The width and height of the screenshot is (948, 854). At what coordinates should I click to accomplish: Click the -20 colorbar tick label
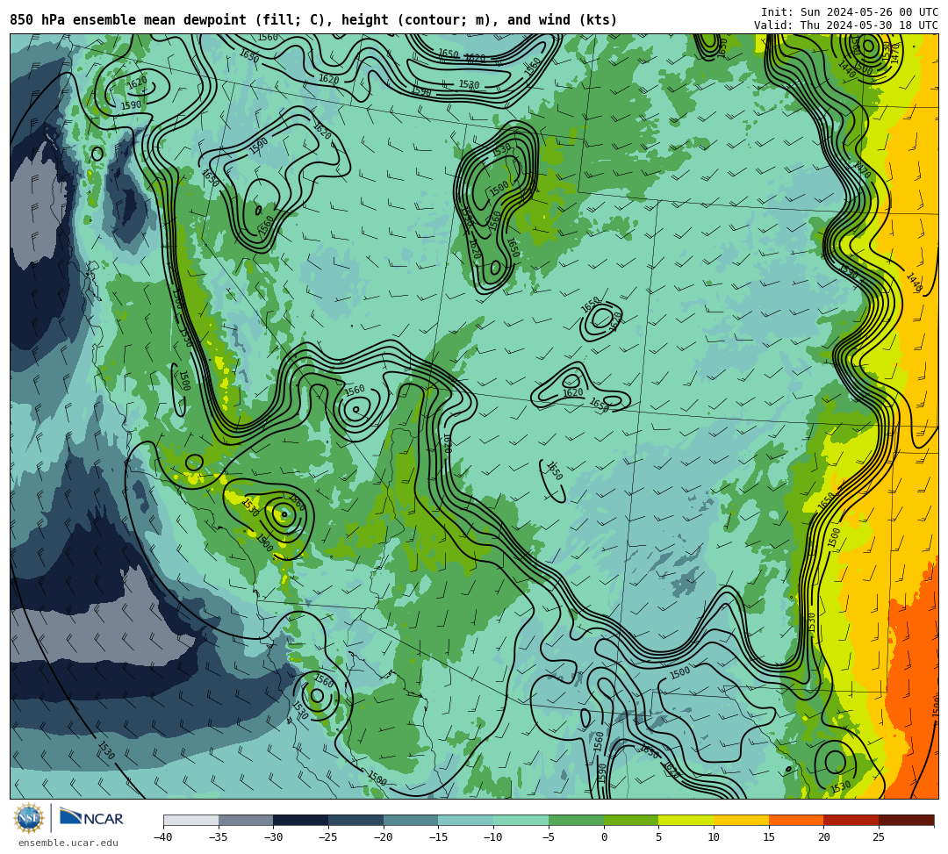pos(384,837)
